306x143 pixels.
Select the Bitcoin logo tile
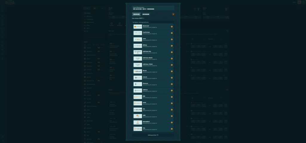137,71
